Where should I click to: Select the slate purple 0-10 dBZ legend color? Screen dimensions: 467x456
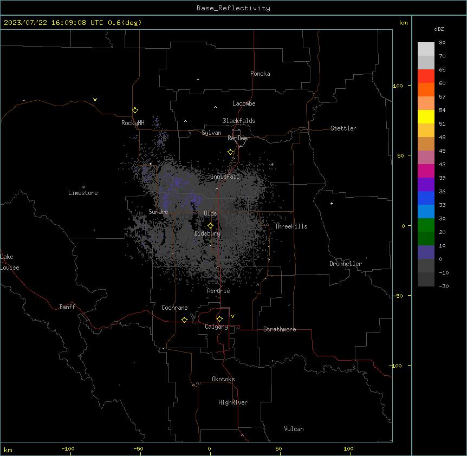(x=426, y=252)
